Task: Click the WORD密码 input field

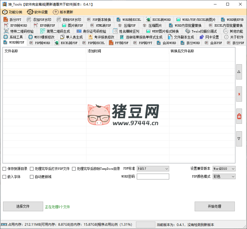Action: point(153,176)
